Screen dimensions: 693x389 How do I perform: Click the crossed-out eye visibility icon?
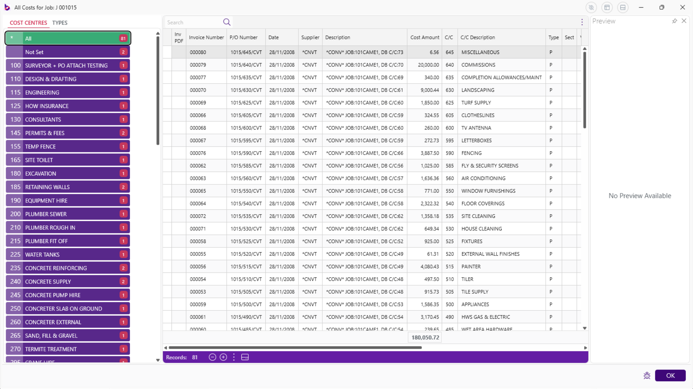click(x=591, y=8)
